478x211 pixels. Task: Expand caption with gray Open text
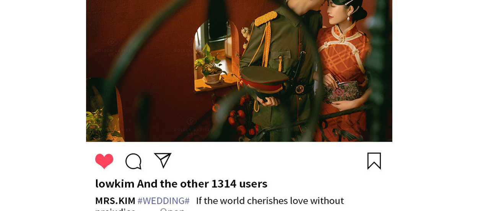(x=172, y=209)
